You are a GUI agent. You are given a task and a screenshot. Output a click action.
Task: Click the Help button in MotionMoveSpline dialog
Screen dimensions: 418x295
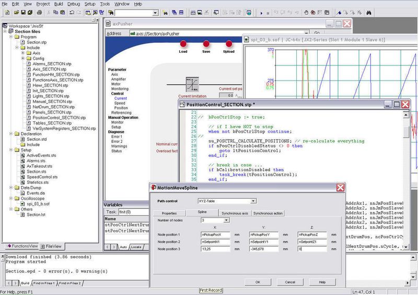coord(322,282)
